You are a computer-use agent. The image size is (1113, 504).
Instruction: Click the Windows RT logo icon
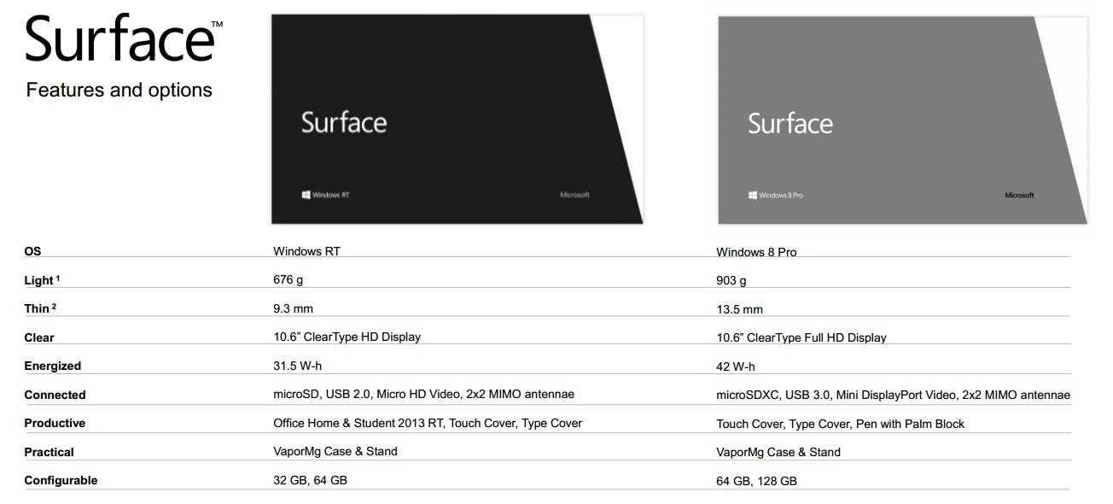point(306,195)
